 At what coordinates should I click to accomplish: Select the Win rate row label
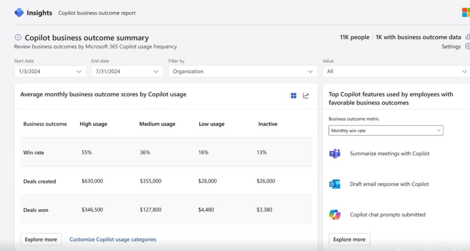click(x=34, y=152)
